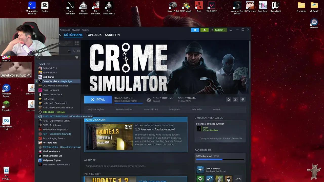The image size is (324, 182).
Task: Show the +25 more achievements
Action: 238,179
